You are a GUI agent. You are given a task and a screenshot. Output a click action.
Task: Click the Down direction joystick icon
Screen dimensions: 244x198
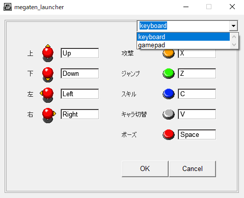point(48,74)
